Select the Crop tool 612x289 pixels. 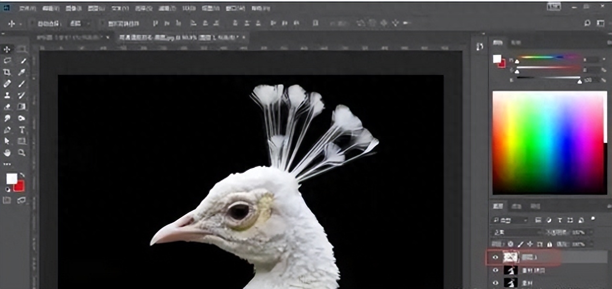pos(7,72)
